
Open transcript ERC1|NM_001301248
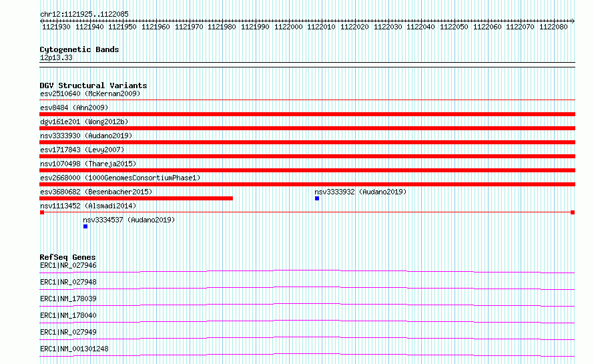pyautogui.click(x=74, y=349)
